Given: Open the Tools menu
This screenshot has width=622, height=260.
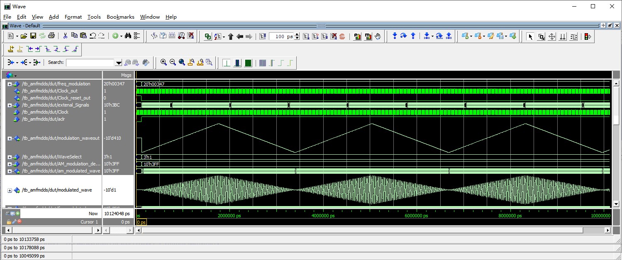Looking at the screenshot, I should tap(94, 17).
